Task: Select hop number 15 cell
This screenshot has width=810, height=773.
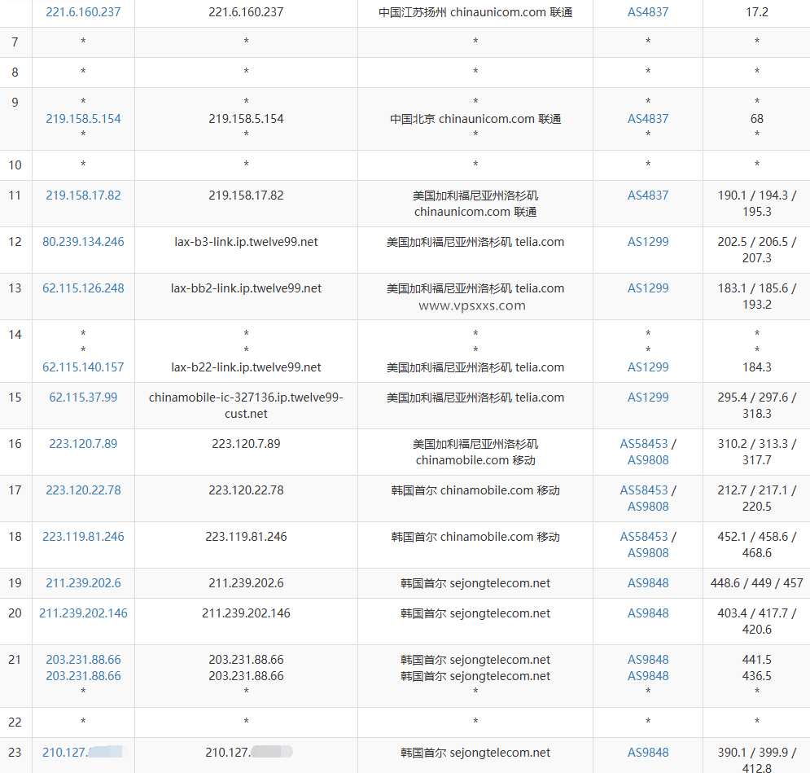Action: coord(15,406)
